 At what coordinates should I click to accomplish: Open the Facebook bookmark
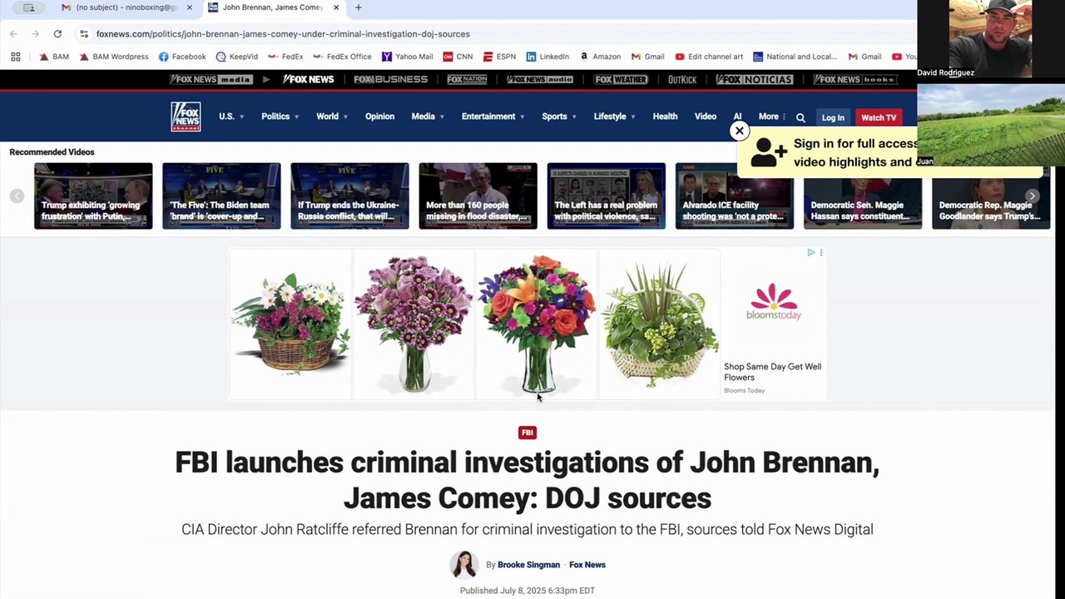click(182, 57)
